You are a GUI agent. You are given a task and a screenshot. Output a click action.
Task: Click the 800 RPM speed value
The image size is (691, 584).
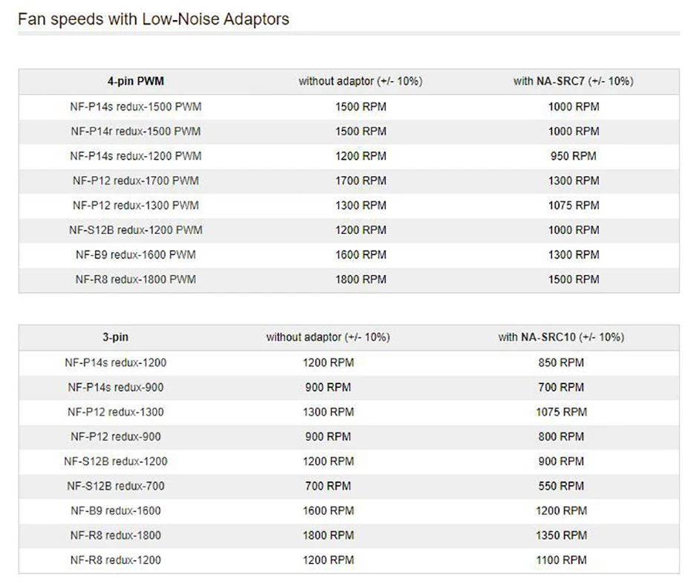click(561, 437)
